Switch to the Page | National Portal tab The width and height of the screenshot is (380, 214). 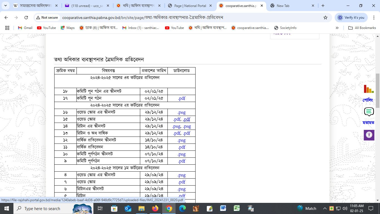point(190,6)
